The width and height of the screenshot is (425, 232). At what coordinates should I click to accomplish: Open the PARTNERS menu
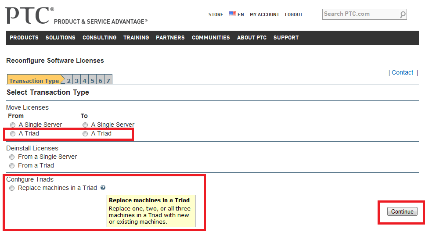(170, 38)
